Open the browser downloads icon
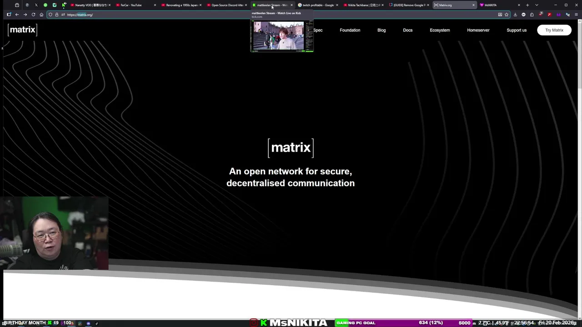 tap(515, 15)
